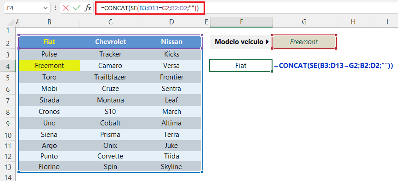The height and width of the screenshot is (181, 398).
Task: Select row 4 header
Action: point(8,66)
